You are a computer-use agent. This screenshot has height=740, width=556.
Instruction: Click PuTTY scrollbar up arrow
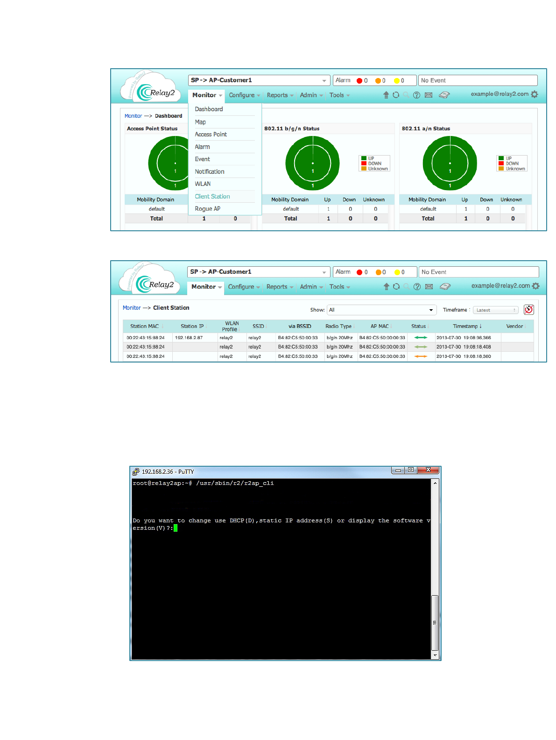pyautogui.click(x=435, y=483)
